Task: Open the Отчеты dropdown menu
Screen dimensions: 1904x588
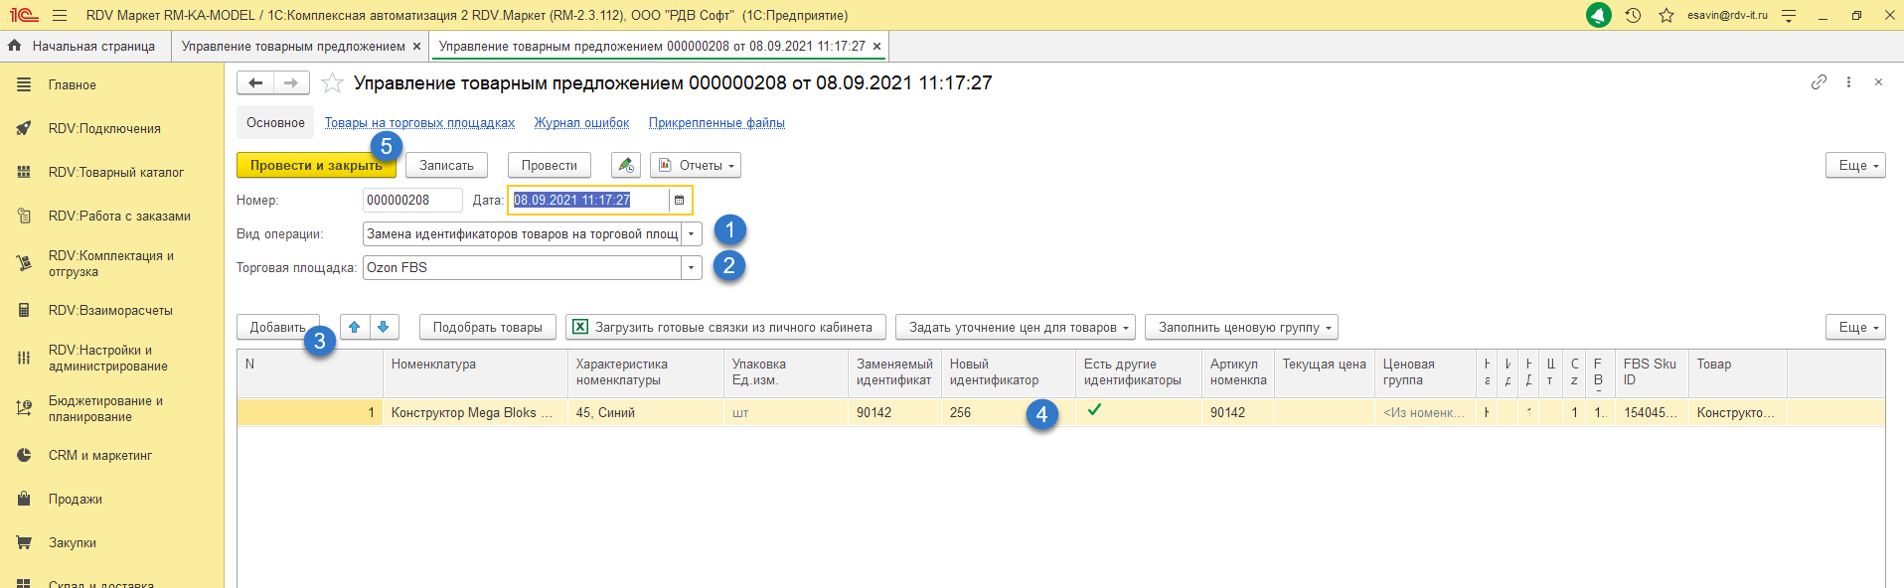Action: (696, 166)
